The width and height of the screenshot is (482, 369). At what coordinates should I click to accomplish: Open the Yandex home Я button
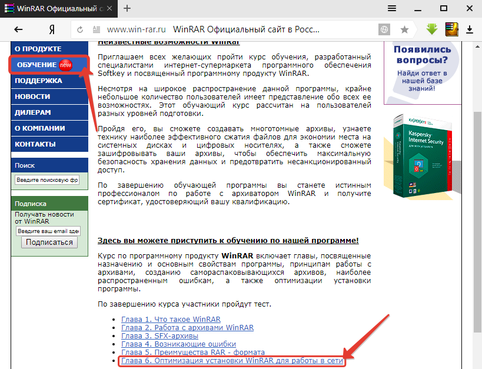[x=52, y=29]
